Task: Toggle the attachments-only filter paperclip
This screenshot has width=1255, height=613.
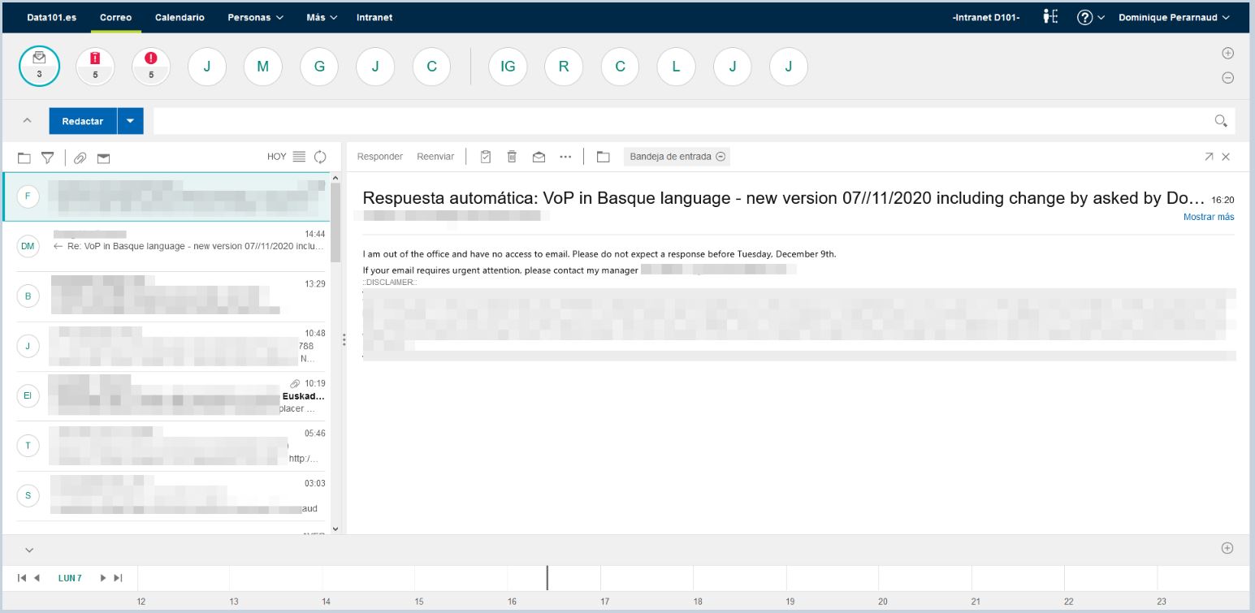Action: [x=80, y=158]
